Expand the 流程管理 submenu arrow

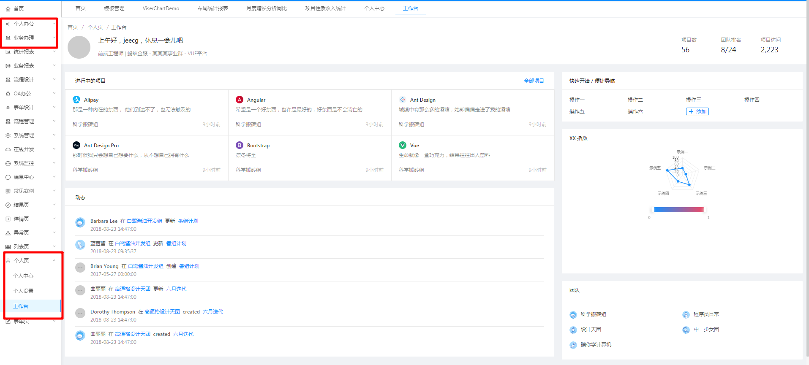[x=54, y=122]
